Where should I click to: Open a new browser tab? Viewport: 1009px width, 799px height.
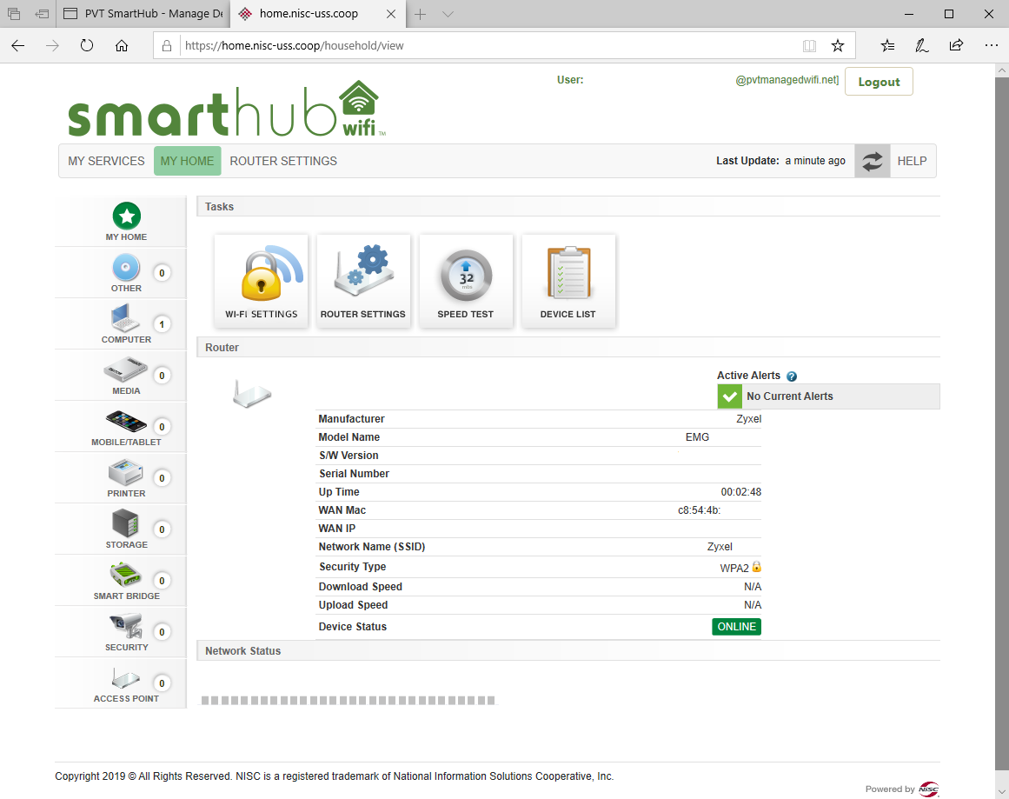(421, 14)
